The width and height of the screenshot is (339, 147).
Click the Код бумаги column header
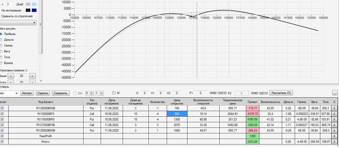coord(46,102)
